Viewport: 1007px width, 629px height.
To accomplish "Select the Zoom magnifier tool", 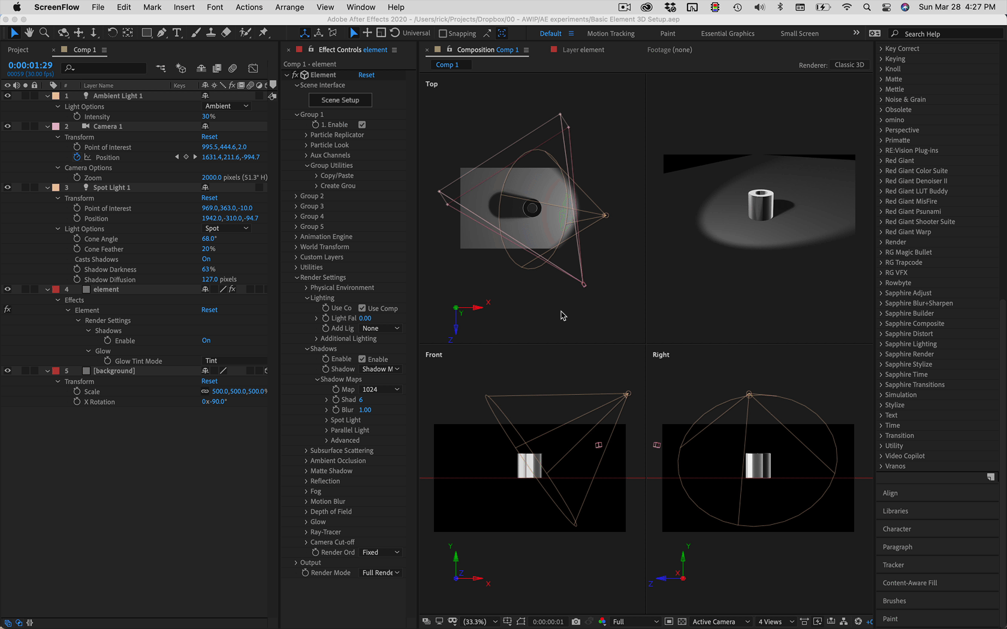I will click(44, 33).
